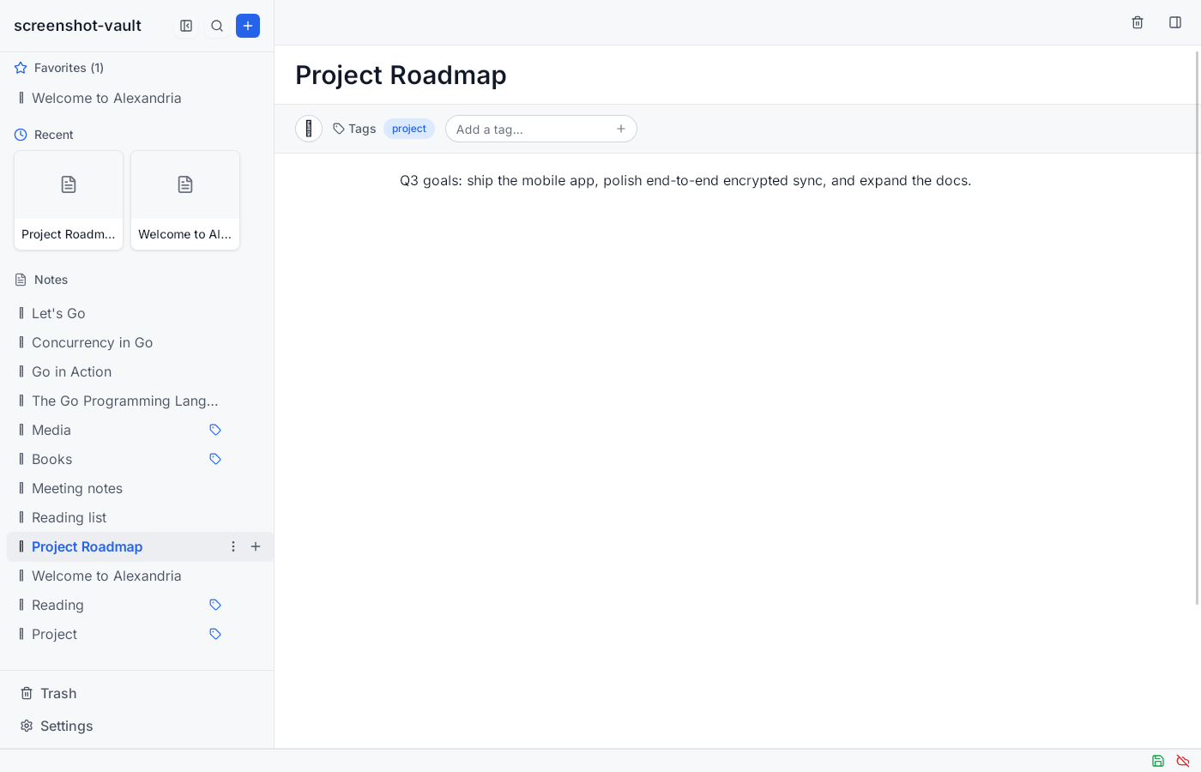Click the Notes section document icon

pyautogui.click(x=21, y=280)
